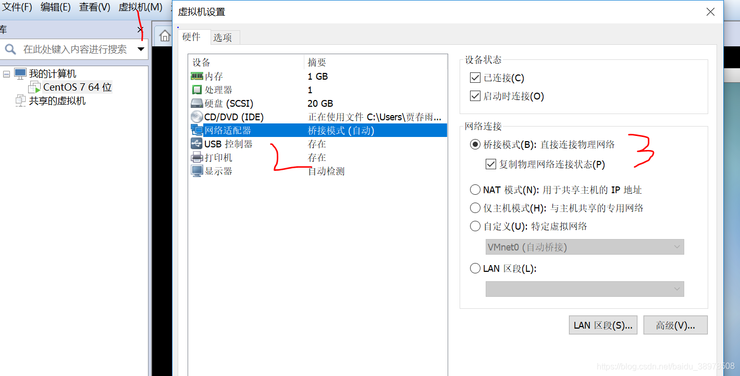This screenshot has width=740, height=376.
Task: Click the hard disk (SCSI) icon
Action: pos(197,104)
